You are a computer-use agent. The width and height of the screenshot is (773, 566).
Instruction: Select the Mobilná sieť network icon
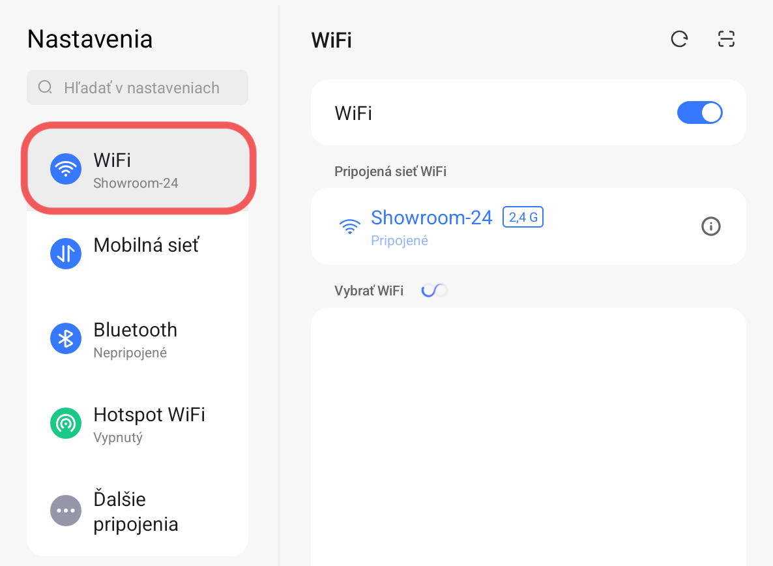[x=65, y=254]
